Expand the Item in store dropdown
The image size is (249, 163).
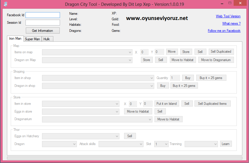[x=81, y=104]
